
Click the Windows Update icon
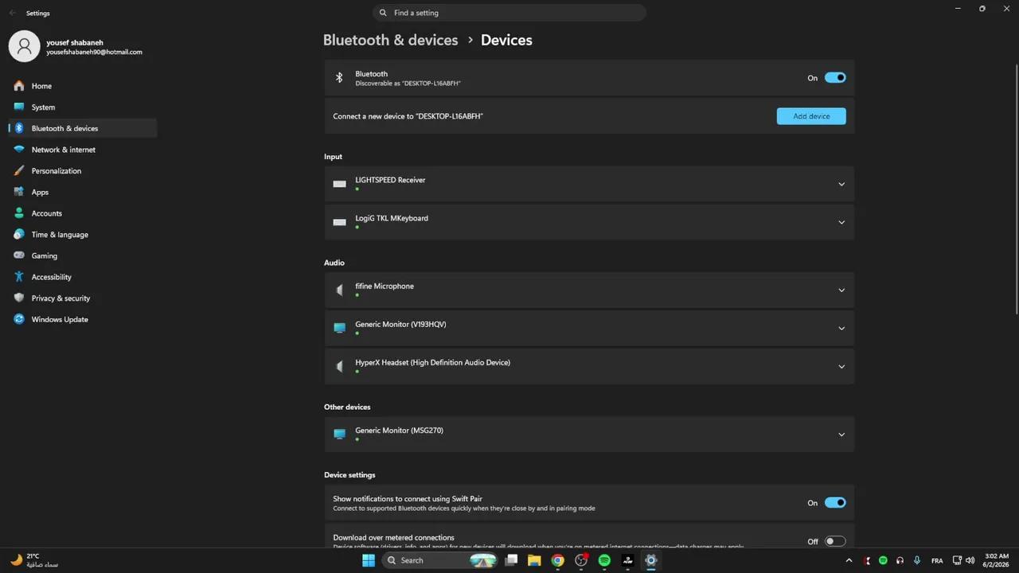[x=19, y=319]
